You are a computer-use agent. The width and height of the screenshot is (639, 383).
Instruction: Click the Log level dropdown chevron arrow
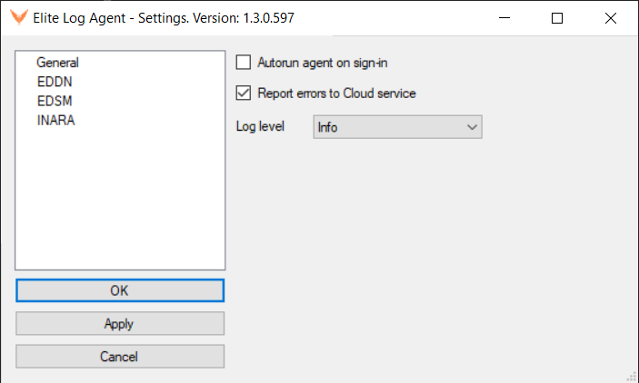point(472,127)
